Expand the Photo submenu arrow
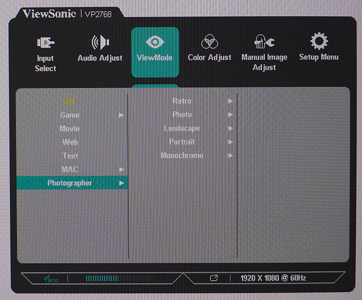This screenshot has height=300, width=362. (x=230, y=115)
